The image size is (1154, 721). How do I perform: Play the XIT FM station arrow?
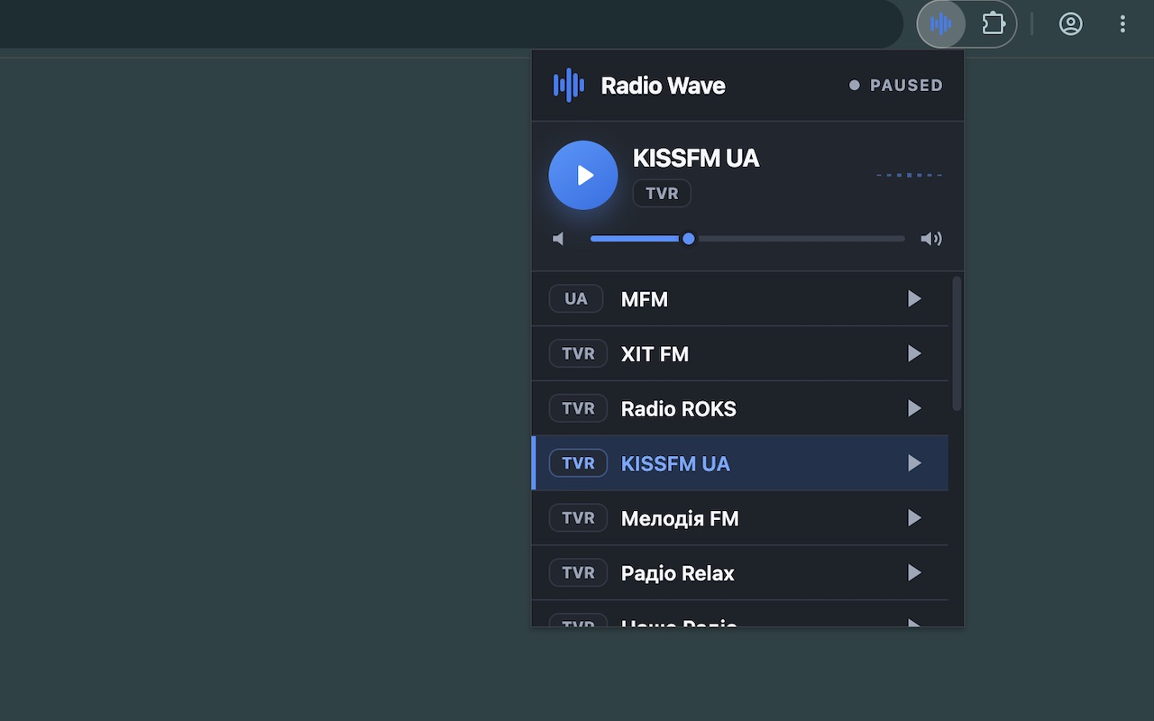tap(914, 354)
